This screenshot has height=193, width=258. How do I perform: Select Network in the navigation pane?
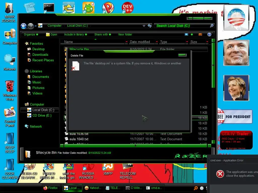(x=36, y=127)
